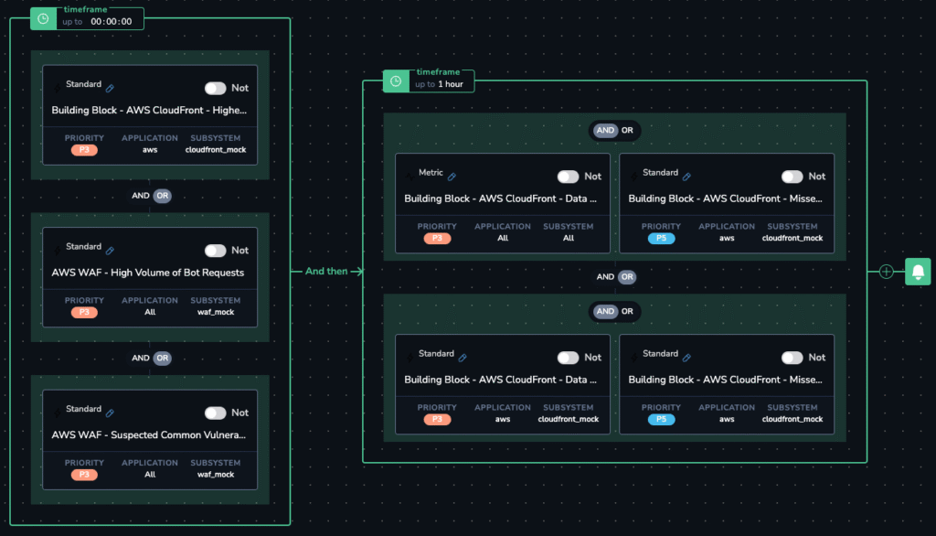936x536 pixels.
Task: Click the 00:00:00 timeframe value field
Action: 112,22
